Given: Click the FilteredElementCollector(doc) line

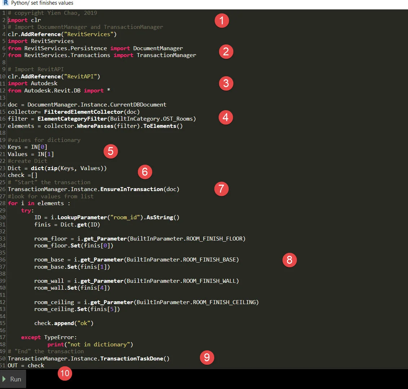Looking at the screenshot, I should point(74,112).
